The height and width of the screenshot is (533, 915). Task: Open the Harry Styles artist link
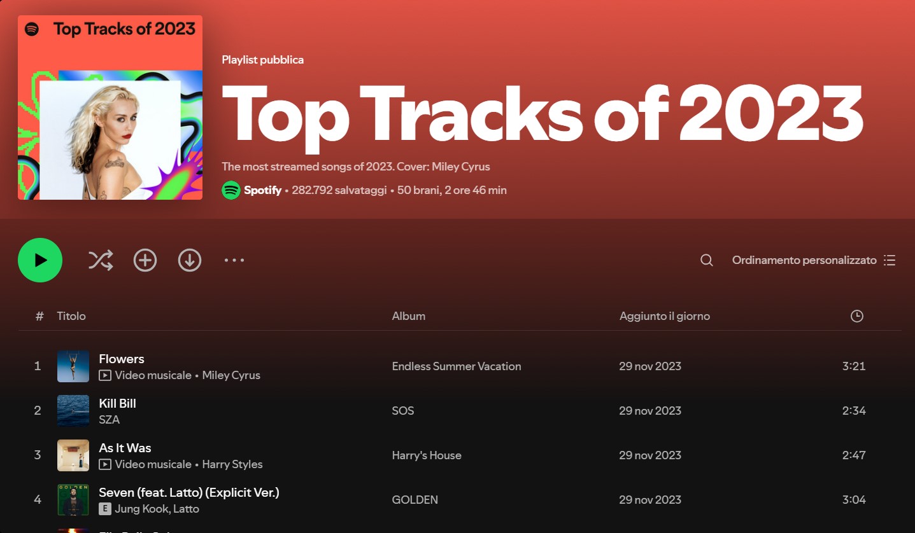[x=232, y=464]
